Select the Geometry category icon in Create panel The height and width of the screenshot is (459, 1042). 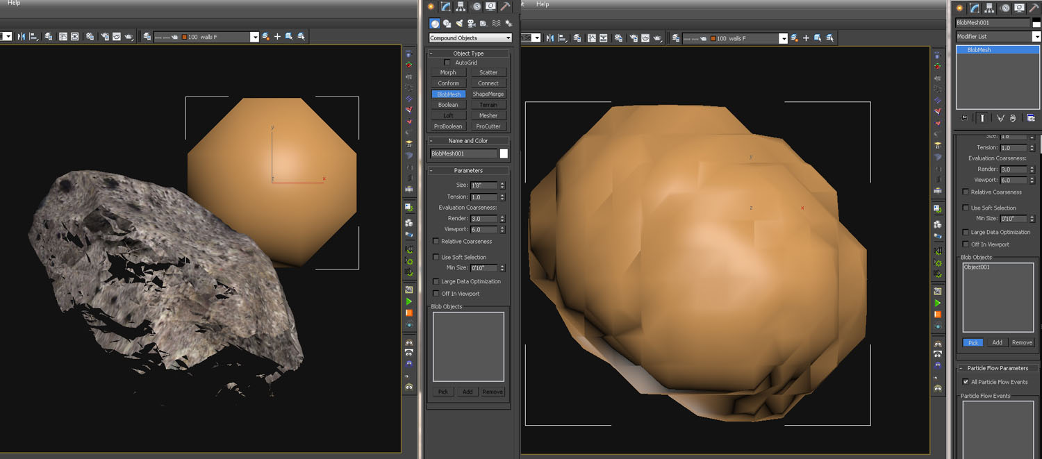click(x=434, y=24)
